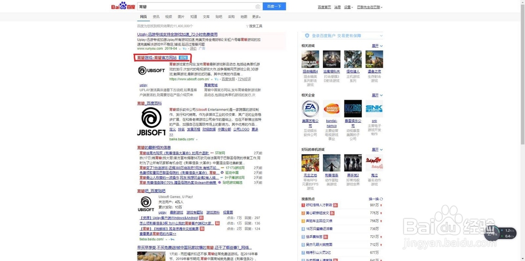The height and width of the screenshot is (261, 525).
Task: Expand 相关企业 section with 展开
Action: pos(377,95)
